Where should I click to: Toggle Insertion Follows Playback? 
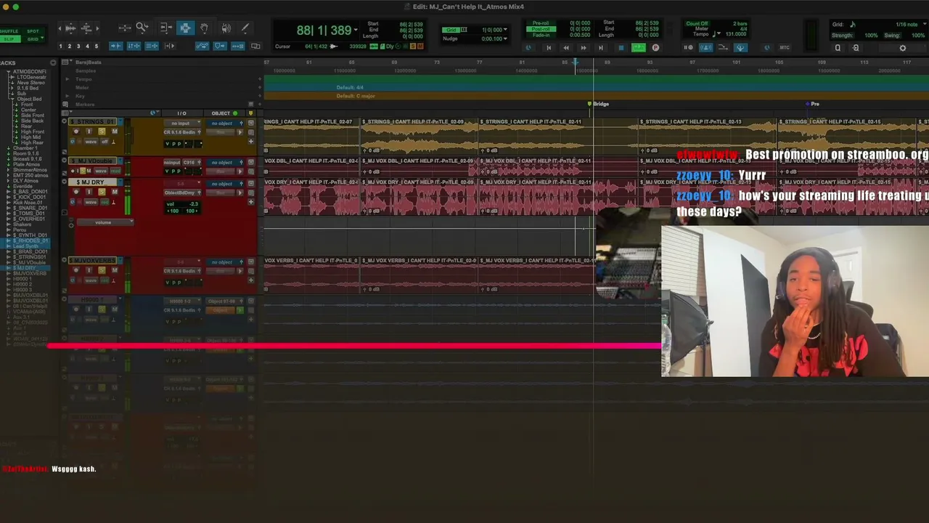pyautogui.click(x=169, y=46)
